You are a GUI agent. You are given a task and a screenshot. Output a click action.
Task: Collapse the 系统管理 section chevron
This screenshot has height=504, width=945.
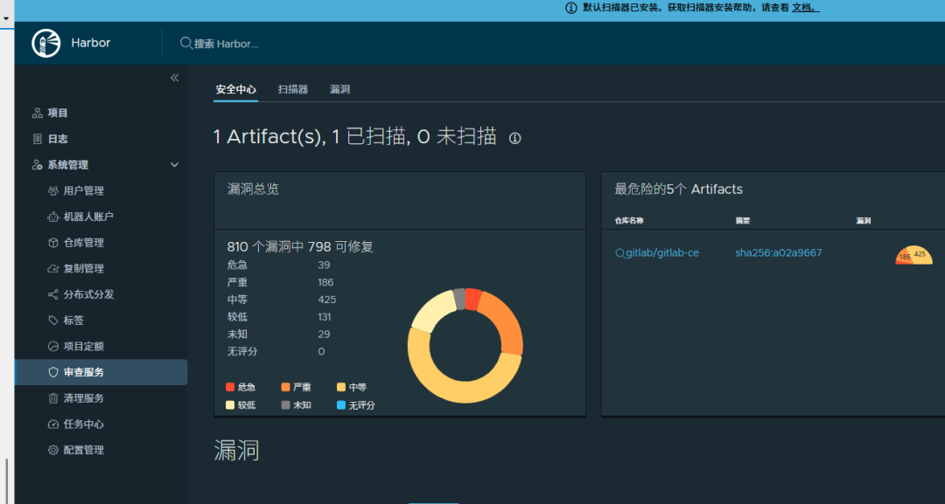click(174, 165)
